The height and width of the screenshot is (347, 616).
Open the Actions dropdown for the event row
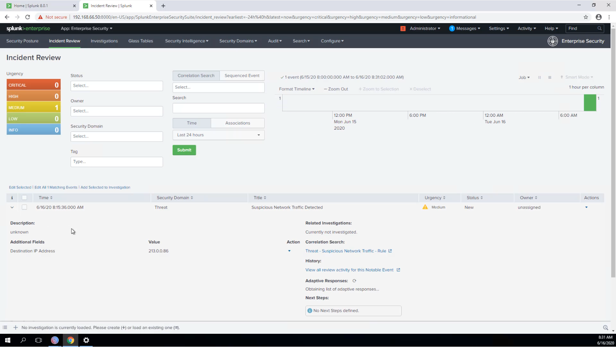586,207
